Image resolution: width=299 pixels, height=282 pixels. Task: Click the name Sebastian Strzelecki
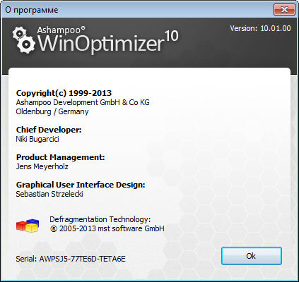click(49, 194)
